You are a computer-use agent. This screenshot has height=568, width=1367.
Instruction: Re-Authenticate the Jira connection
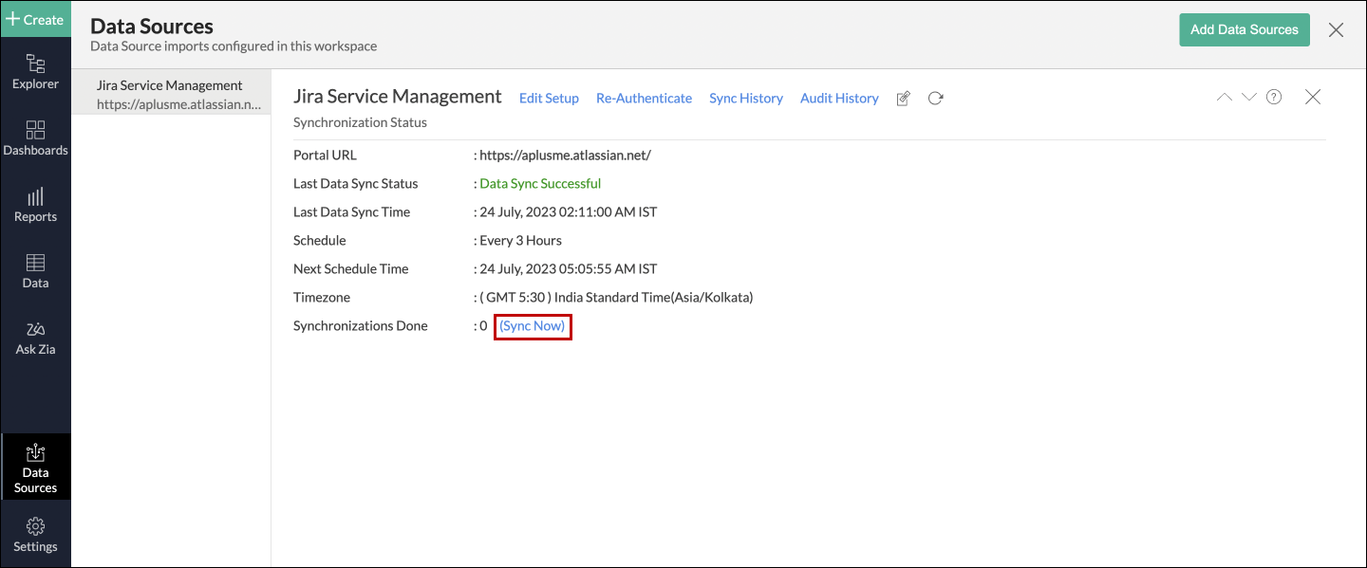pos(644,98)
